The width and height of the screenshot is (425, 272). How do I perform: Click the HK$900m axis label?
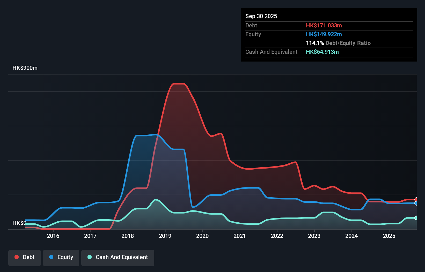pos(25,68)
